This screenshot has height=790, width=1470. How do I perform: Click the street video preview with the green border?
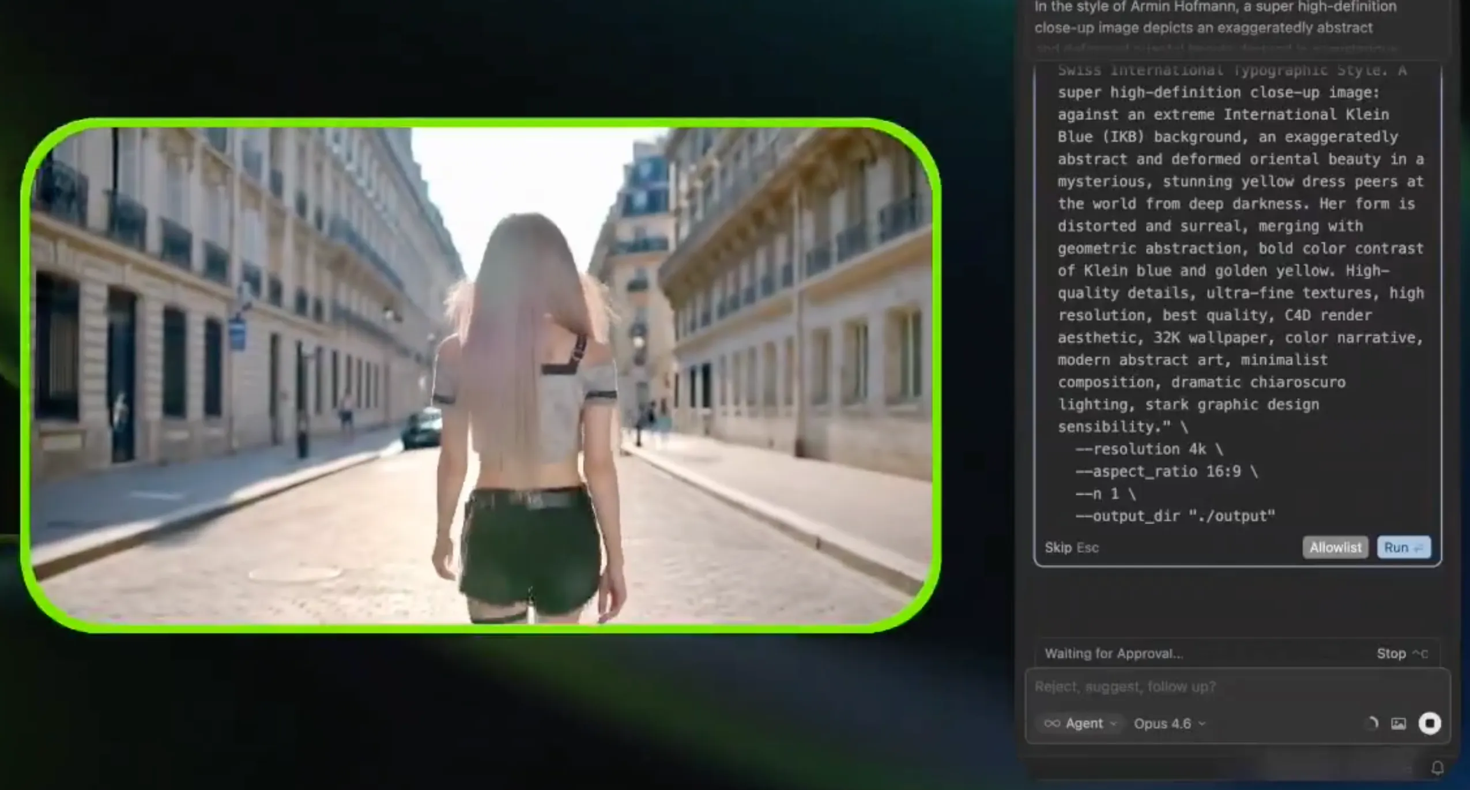[481, 375]
